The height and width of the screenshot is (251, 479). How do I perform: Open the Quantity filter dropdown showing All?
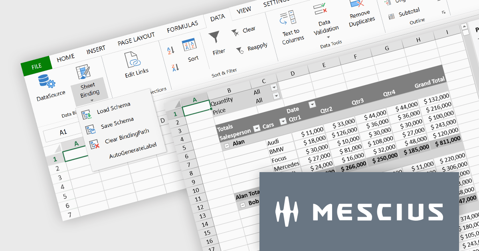click(274, 87)
